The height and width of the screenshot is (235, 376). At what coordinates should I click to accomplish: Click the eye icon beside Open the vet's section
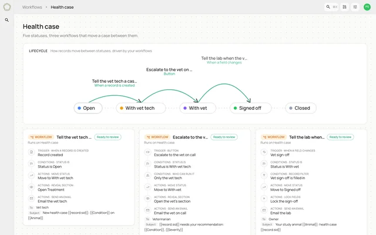click(147, 199)
